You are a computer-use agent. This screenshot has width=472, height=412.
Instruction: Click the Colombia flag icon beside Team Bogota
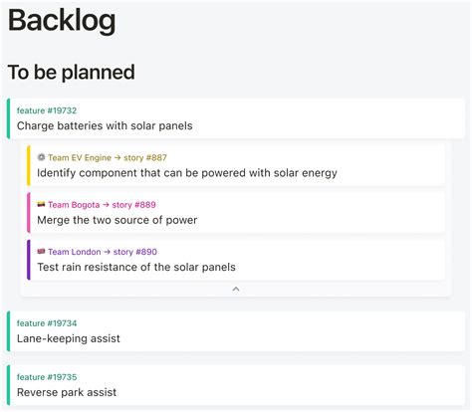[x=41, y=204]
